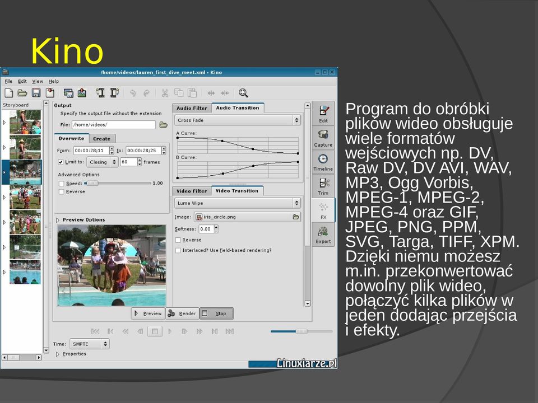Open the Export mode icon
The width and height of the screenshot is (538, 403).
[323, 235]
